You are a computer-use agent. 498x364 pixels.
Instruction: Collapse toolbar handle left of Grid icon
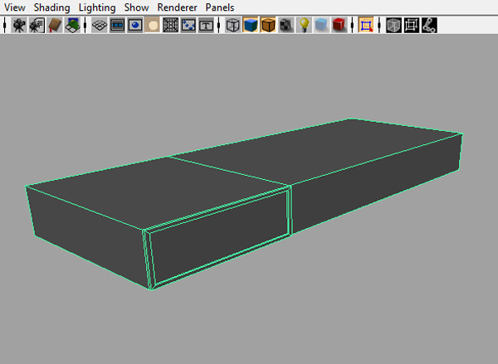[85, 25]
